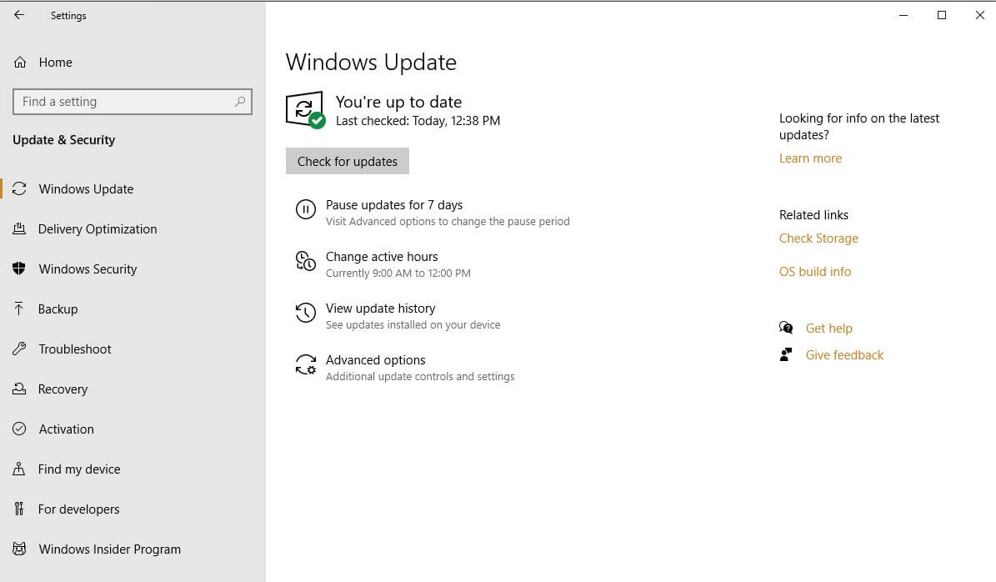Image resolution: width=996 pixels, height=582 pixels.
Task: Select Recovery in the sidebar
Action: point(63,389)
